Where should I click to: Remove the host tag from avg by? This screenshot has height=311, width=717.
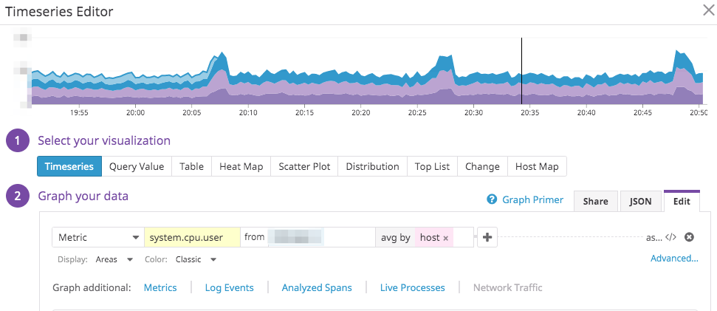pos(446,238)
